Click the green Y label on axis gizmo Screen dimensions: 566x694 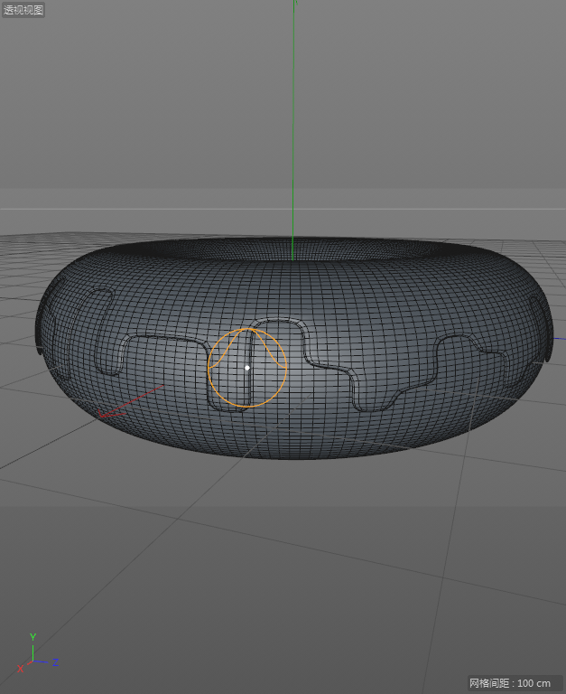point(32,637)
